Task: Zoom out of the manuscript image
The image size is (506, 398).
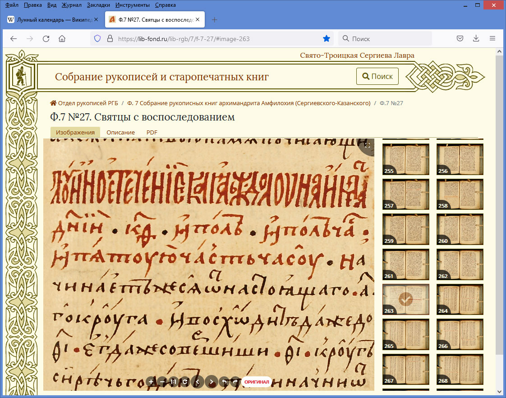Action: (x=162, y=382)
